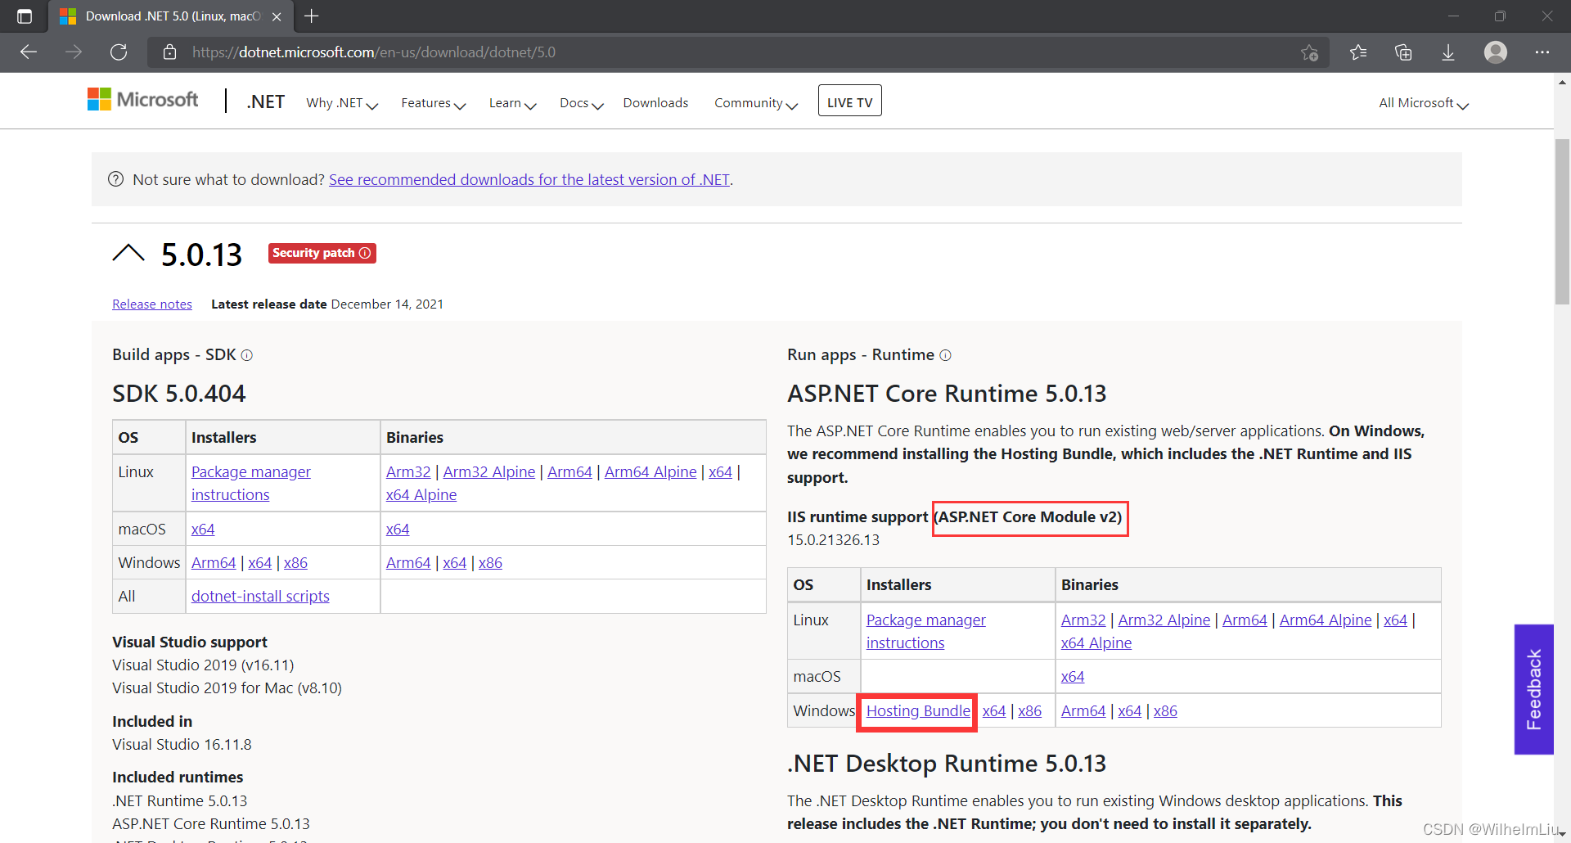Select the 15.0.21326.13 version text
The width and height of the screenshot is (1571, 843).
tap(833, 540)
